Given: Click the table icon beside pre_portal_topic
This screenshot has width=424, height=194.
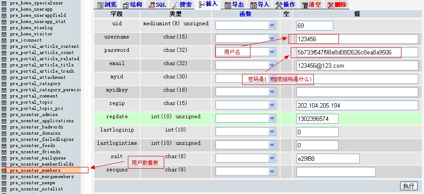Looking at the screenshot, I should 4,102.
